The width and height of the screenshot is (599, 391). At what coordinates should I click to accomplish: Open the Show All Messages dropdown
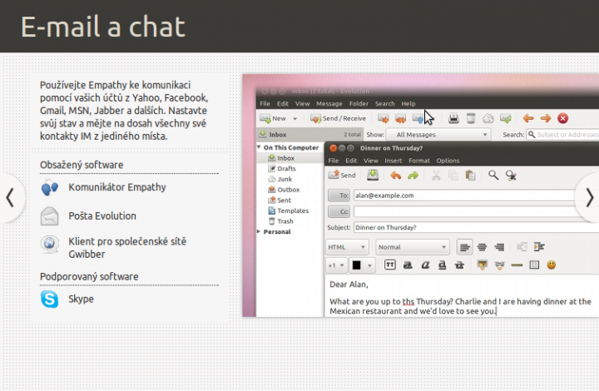click(438, 135)
